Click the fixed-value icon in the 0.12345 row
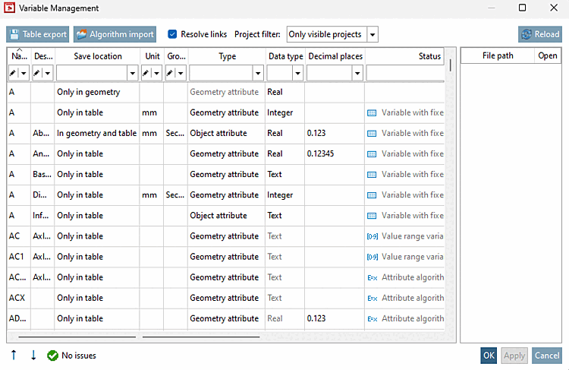This screenshot has width=569, height=370. point(372,154)
